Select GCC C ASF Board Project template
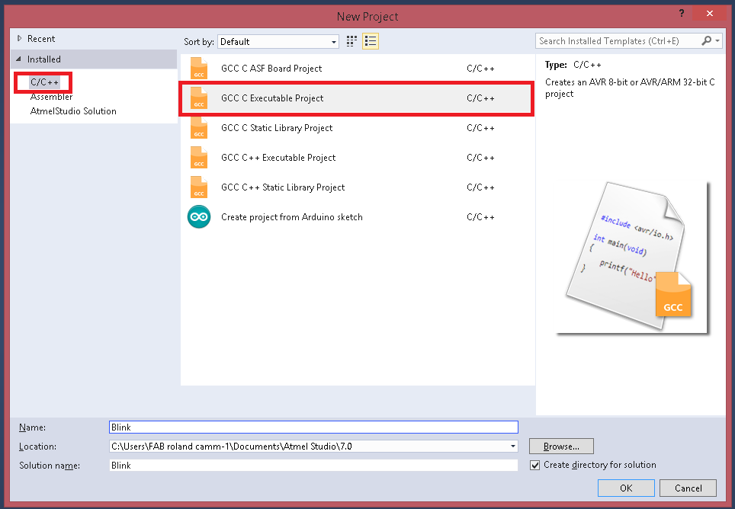The image size is (735, 509). pyautogui.click(x=357, y=69)
